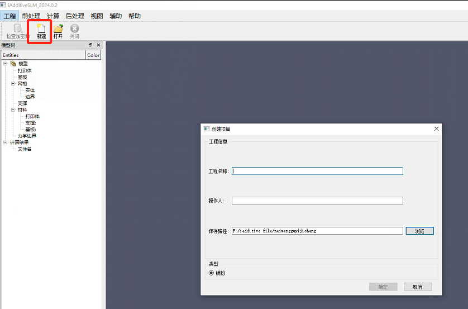Screen dimensions: 468x309
Task: Select the 边界 tree item
Action: point(30,97)
